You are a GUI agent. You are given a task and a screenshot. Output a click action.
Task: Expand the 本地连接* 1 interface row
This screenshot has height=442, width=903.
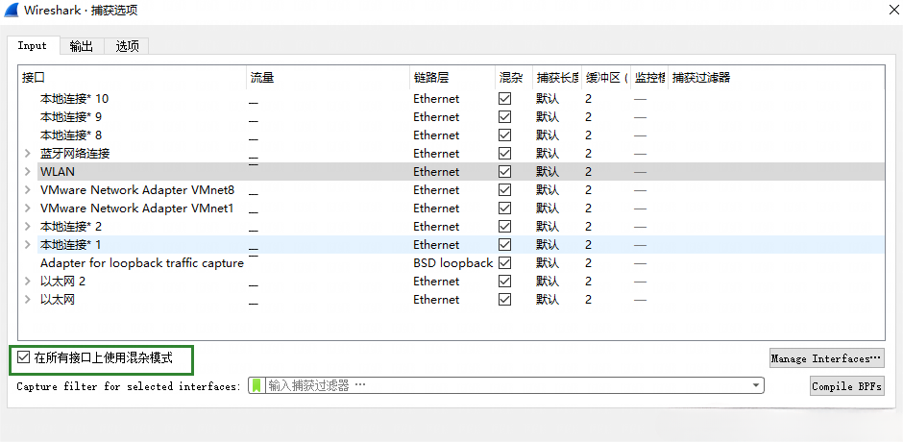point(27,245)
